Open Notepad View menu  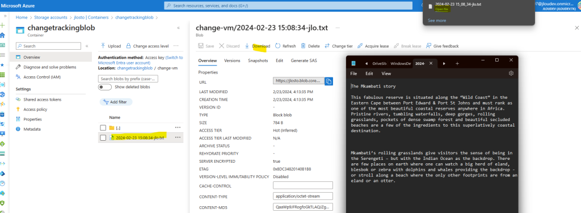(386, 73)
